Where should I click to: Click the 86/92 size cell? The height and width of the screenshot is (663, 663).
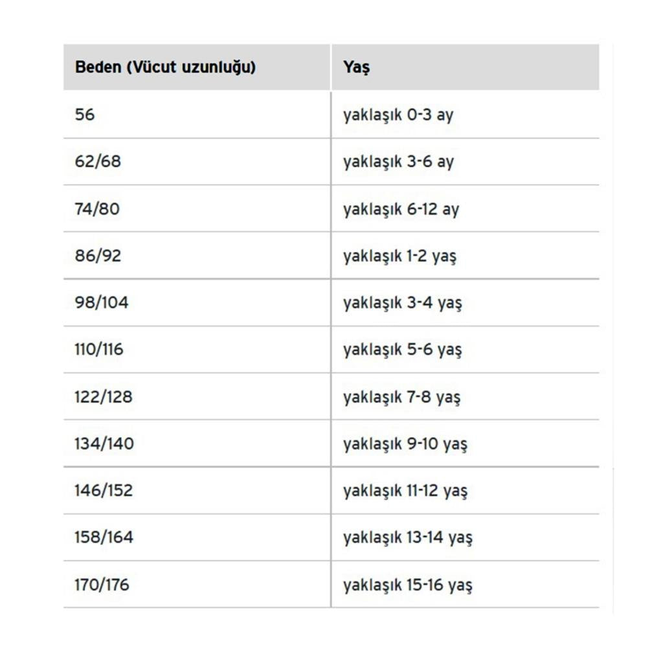pos(98,255)
